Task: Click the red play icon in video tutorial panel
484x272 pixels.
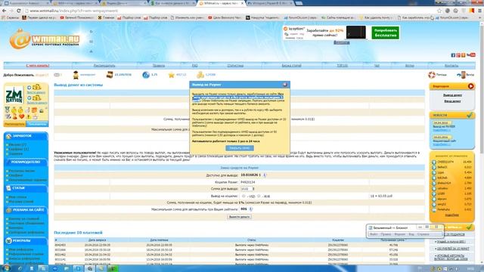Action: coord(470,86)
